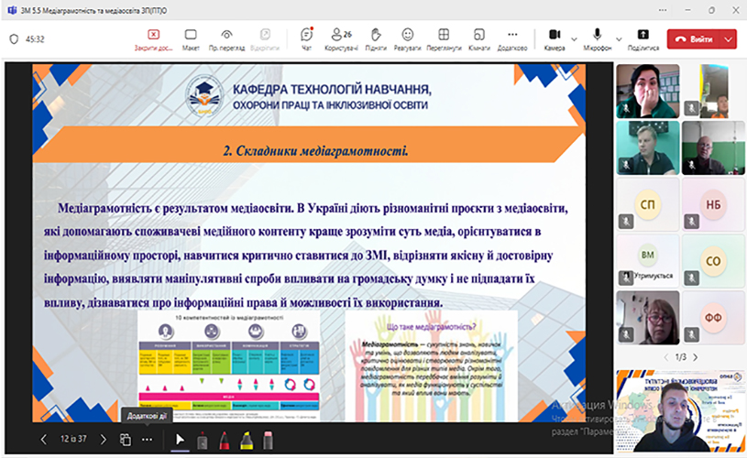747x458 pixels.
Task: Open the Chat panel
Action: 306,38
